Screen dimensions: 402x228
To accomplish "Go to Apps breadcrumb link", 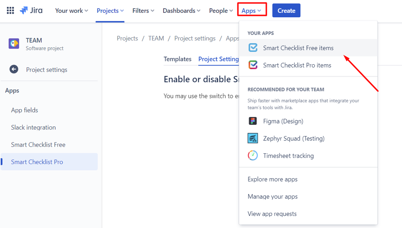I will pyautogui.click(x=232, y=39).
